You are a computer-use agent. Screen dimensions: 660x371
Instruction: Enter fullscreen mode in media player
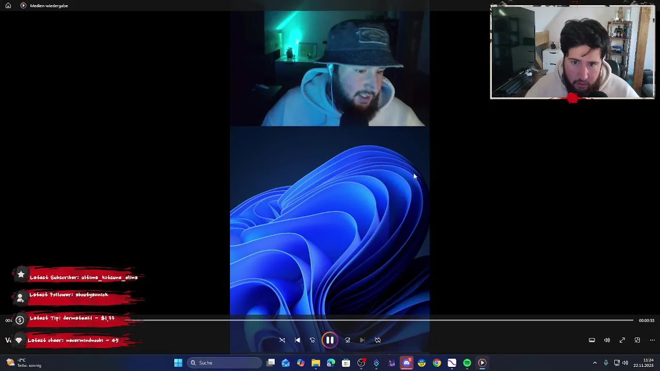622,340
